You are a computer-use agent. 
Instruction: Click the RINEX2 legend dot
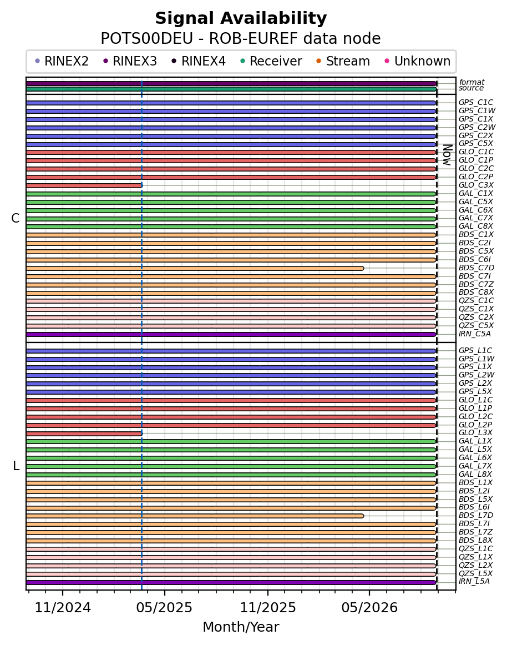(37, 61)
